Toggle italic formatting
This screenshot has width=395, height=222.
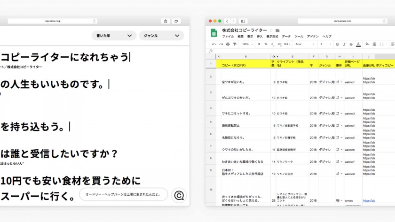[x=344, y=44]
